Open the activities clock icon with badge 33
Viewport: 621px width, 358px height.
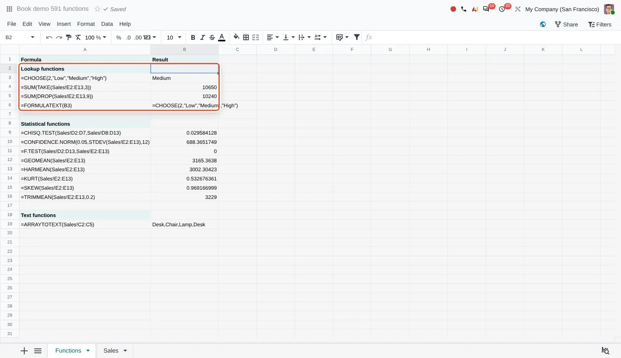coord(502,9)
